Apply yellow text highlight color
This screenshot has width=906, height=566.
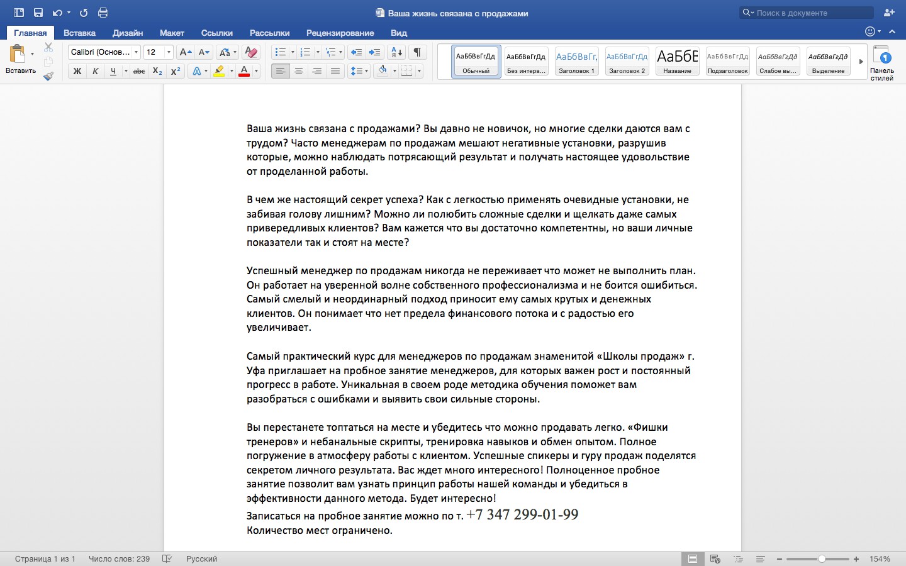click(219, 71)
